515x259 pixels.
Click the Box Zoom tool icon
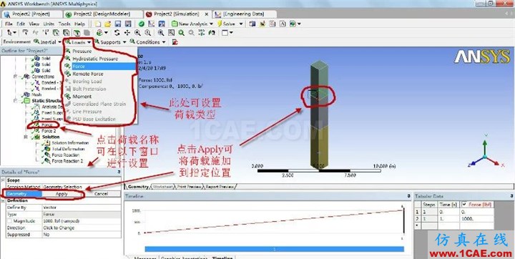pyautogui.click(x=171, y=33)
